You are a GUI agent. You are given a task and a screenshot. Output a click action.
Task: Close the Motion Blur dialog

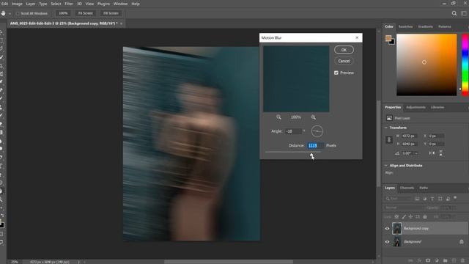point(357,37)
